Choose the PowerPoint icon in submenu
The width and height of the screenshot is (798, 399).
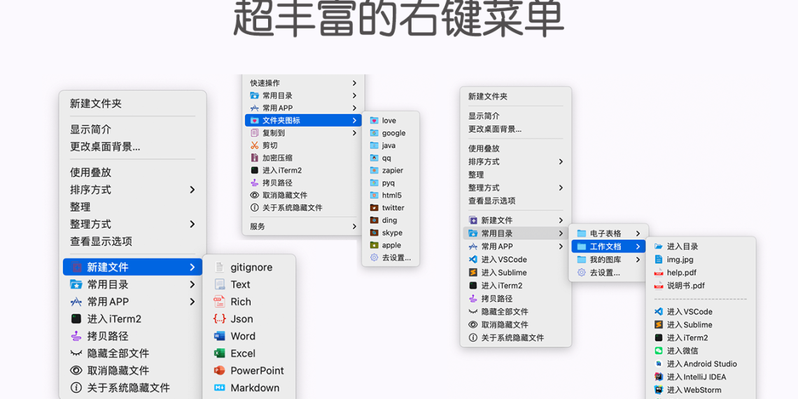(219, 370)
